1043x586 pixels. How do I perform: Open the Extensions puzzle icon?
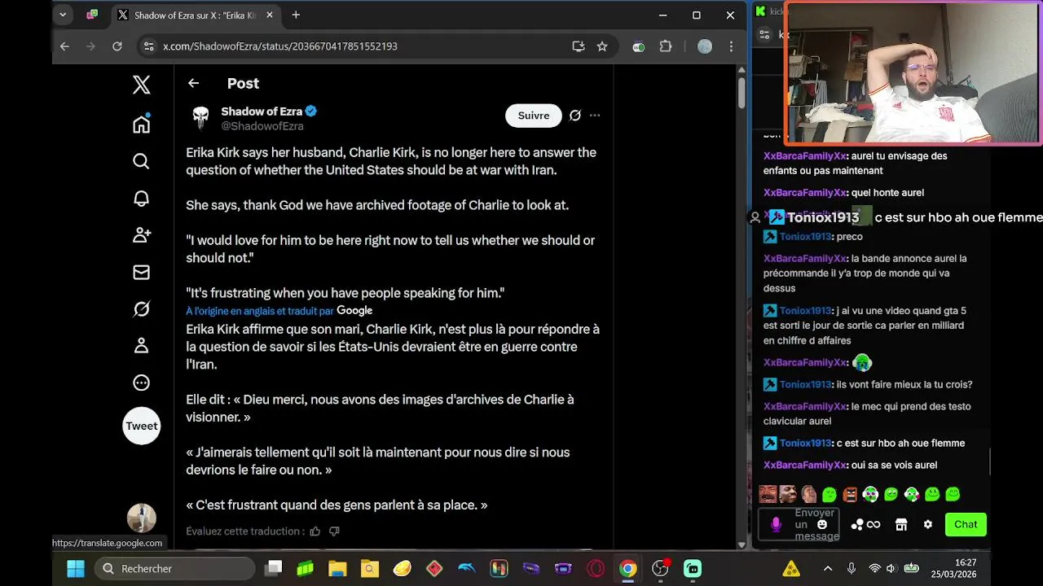click(666, 46)
